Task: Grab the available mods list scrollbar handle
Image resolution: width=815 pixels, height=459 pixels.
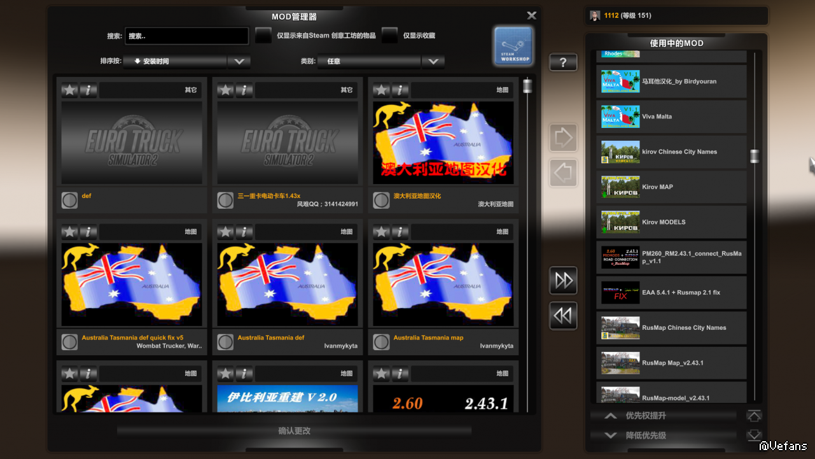Action: click(527, 86)
